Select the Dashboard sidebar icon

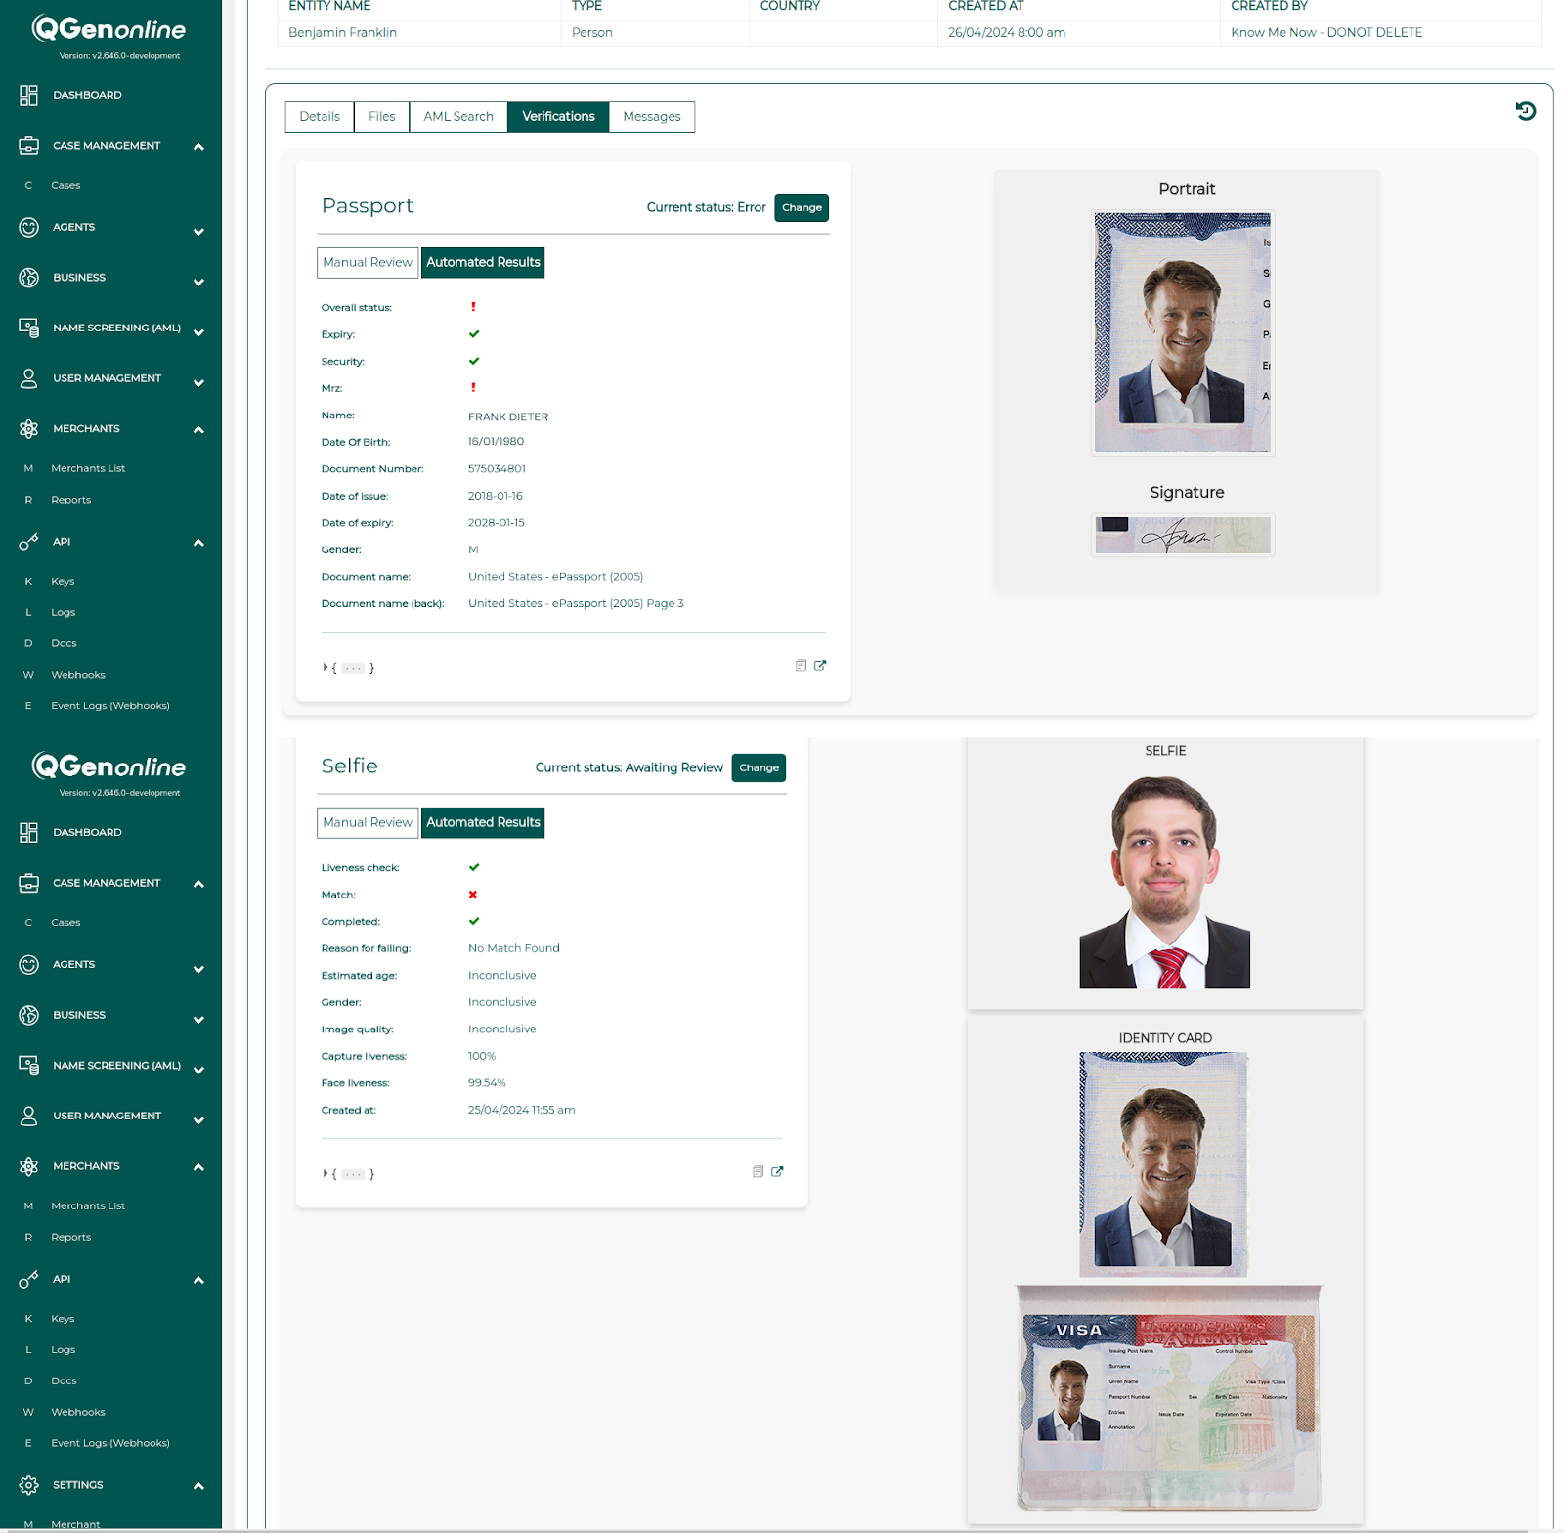(x=27, y=94)
